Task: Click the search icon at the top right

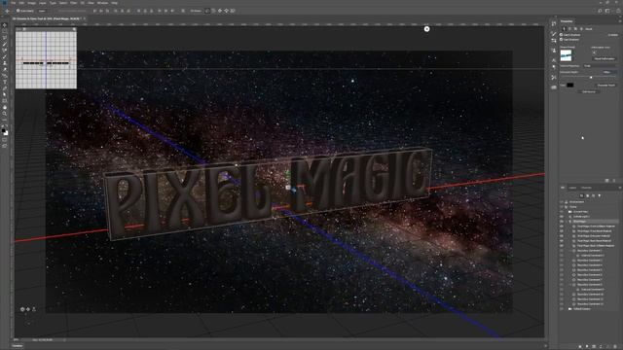Action: tap(600, 11)
